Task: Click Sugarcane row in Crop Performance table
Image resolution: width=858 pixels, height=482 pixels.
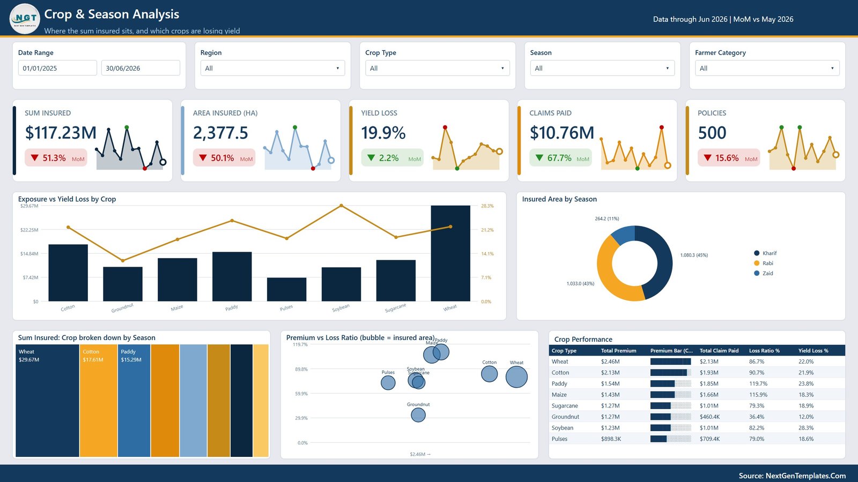Action: click(697, 406)
